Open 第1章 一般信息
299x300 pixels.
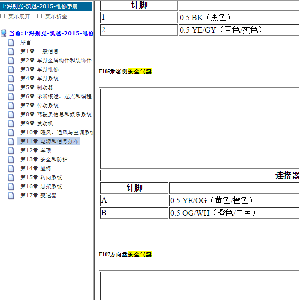pyautogui.click(x=39, y=51)
